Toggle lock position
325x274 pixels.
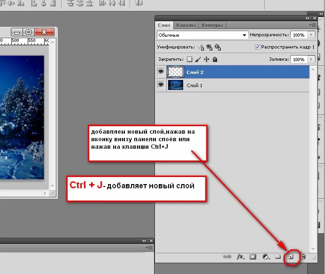click(x=207, y=59)
